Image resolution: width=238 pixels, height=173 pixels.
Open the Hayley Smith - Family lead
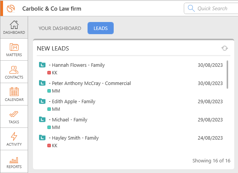[x=74, y=138]
